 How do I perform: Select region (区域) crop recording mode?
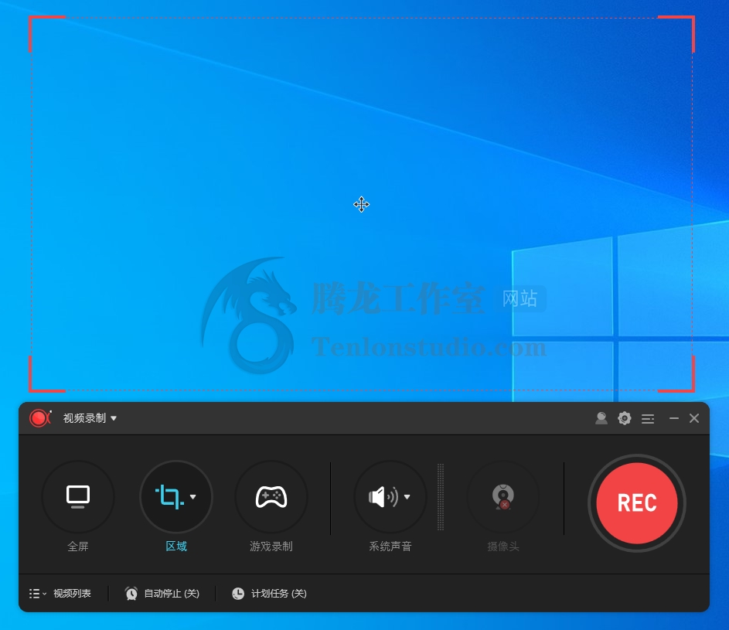170,496
